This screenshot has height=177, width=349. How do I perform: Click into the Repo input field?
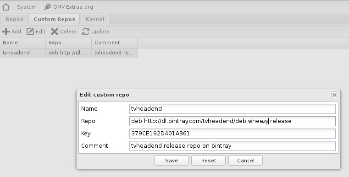(233, 121)
